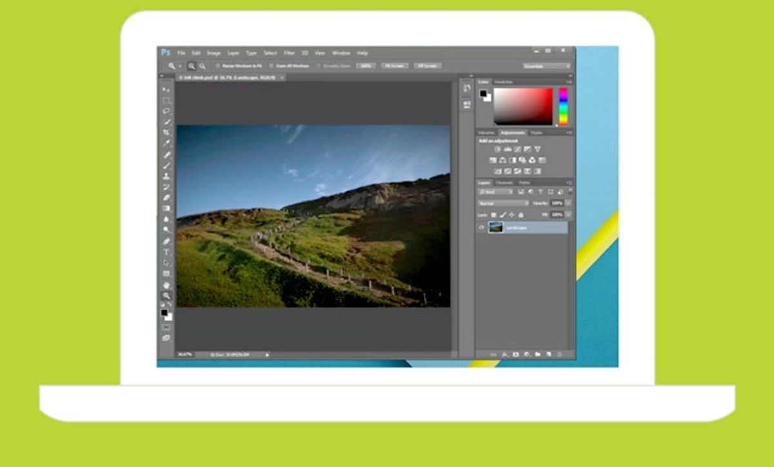This screenshot has height=467, width=774.
Task: Click the zoom out magnifier in options bar
Action: [203, 66]
